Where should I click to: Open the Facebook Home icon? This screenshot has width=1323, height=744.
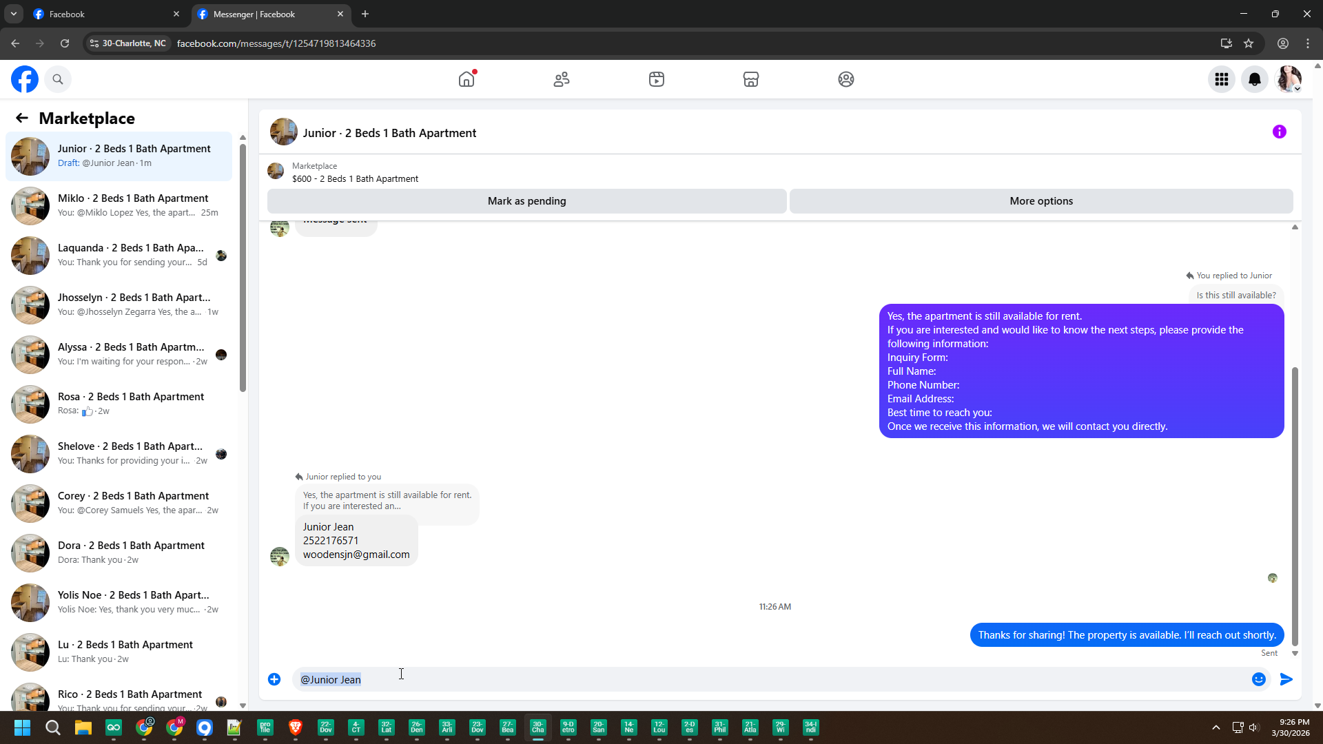click(x=466, y=79)
